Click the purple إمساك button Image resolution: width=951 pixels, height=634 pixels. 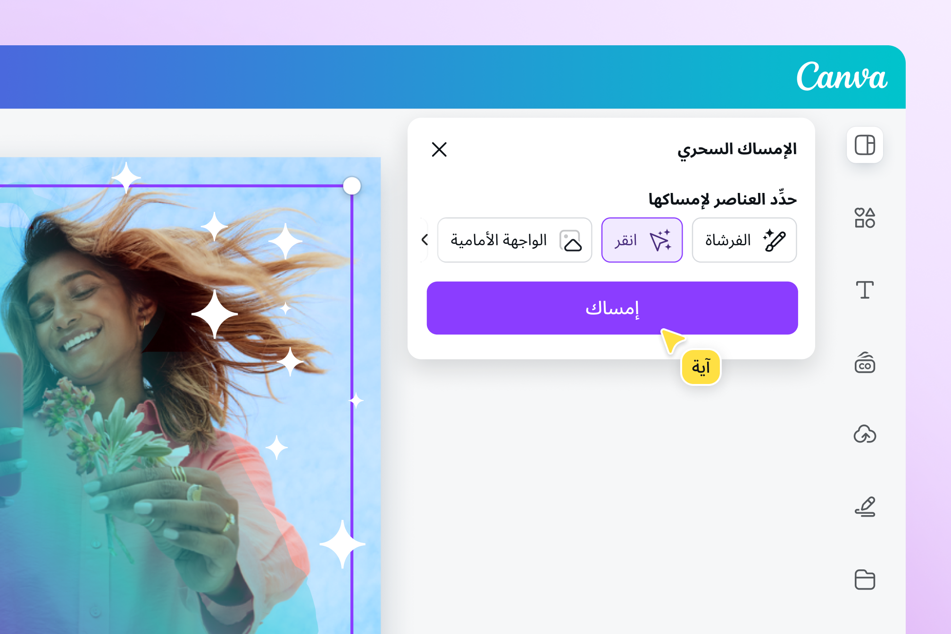(612, 308)
